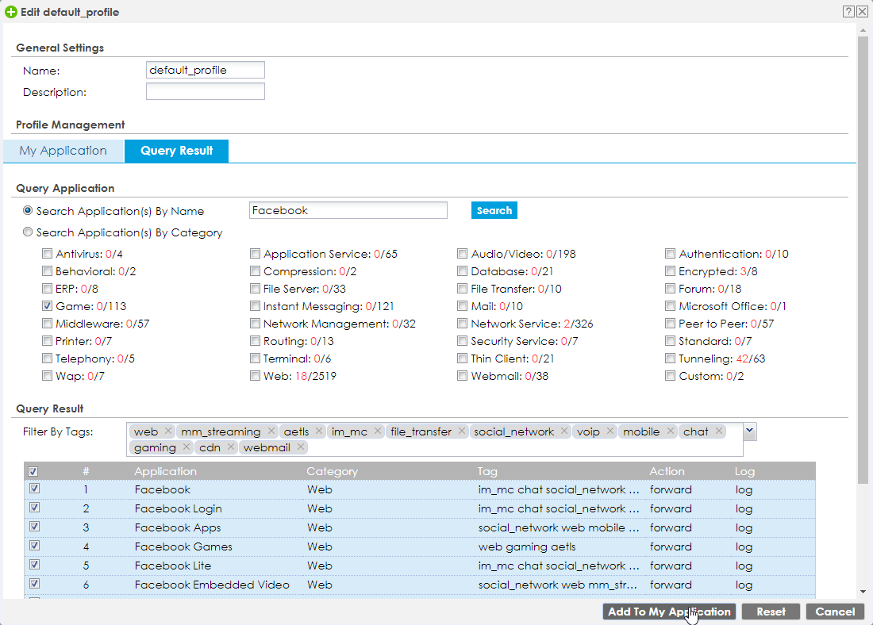This screenshot has width=873, height=625.
Task: Remove the file_transfer tag filter
Action: click(462, 431)
